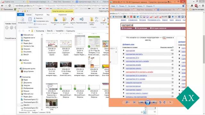Click Эл. почта in Photo Viewer toolbar
The height and width of the screenshot is (115, 205).
(131, 6)
